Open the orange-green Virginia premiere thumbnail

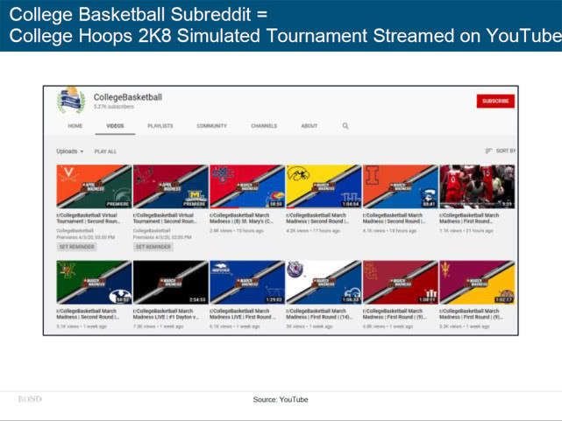[x=94, y=186]
